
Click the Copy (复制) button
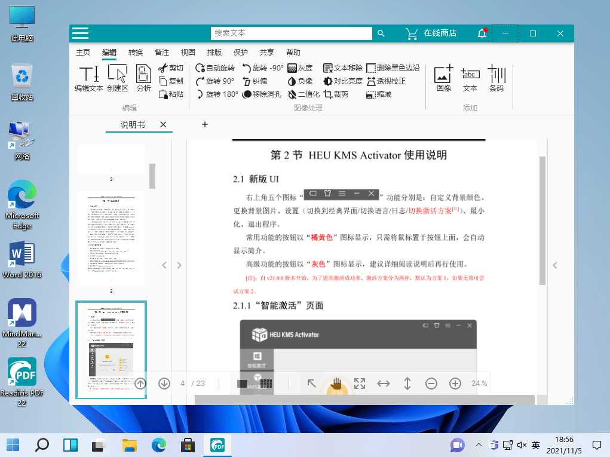coord(171,81)
